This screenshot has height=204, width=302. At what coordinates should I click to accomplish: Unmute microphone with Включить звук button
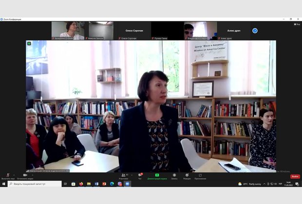[x=7, y=176]
